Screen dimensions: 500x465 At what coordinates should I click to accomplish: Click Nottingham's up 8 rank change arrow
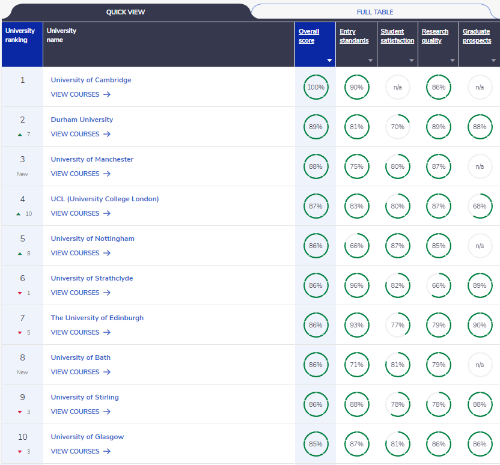tap(20, 254)
